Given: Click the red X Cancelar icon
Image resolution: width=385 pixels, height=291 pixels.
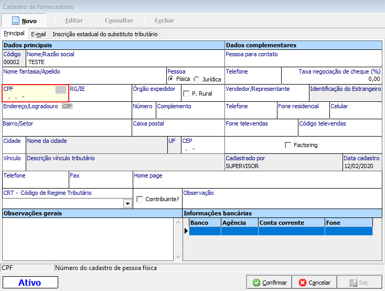Looking at the screenshot, I should tap(302, 283).
